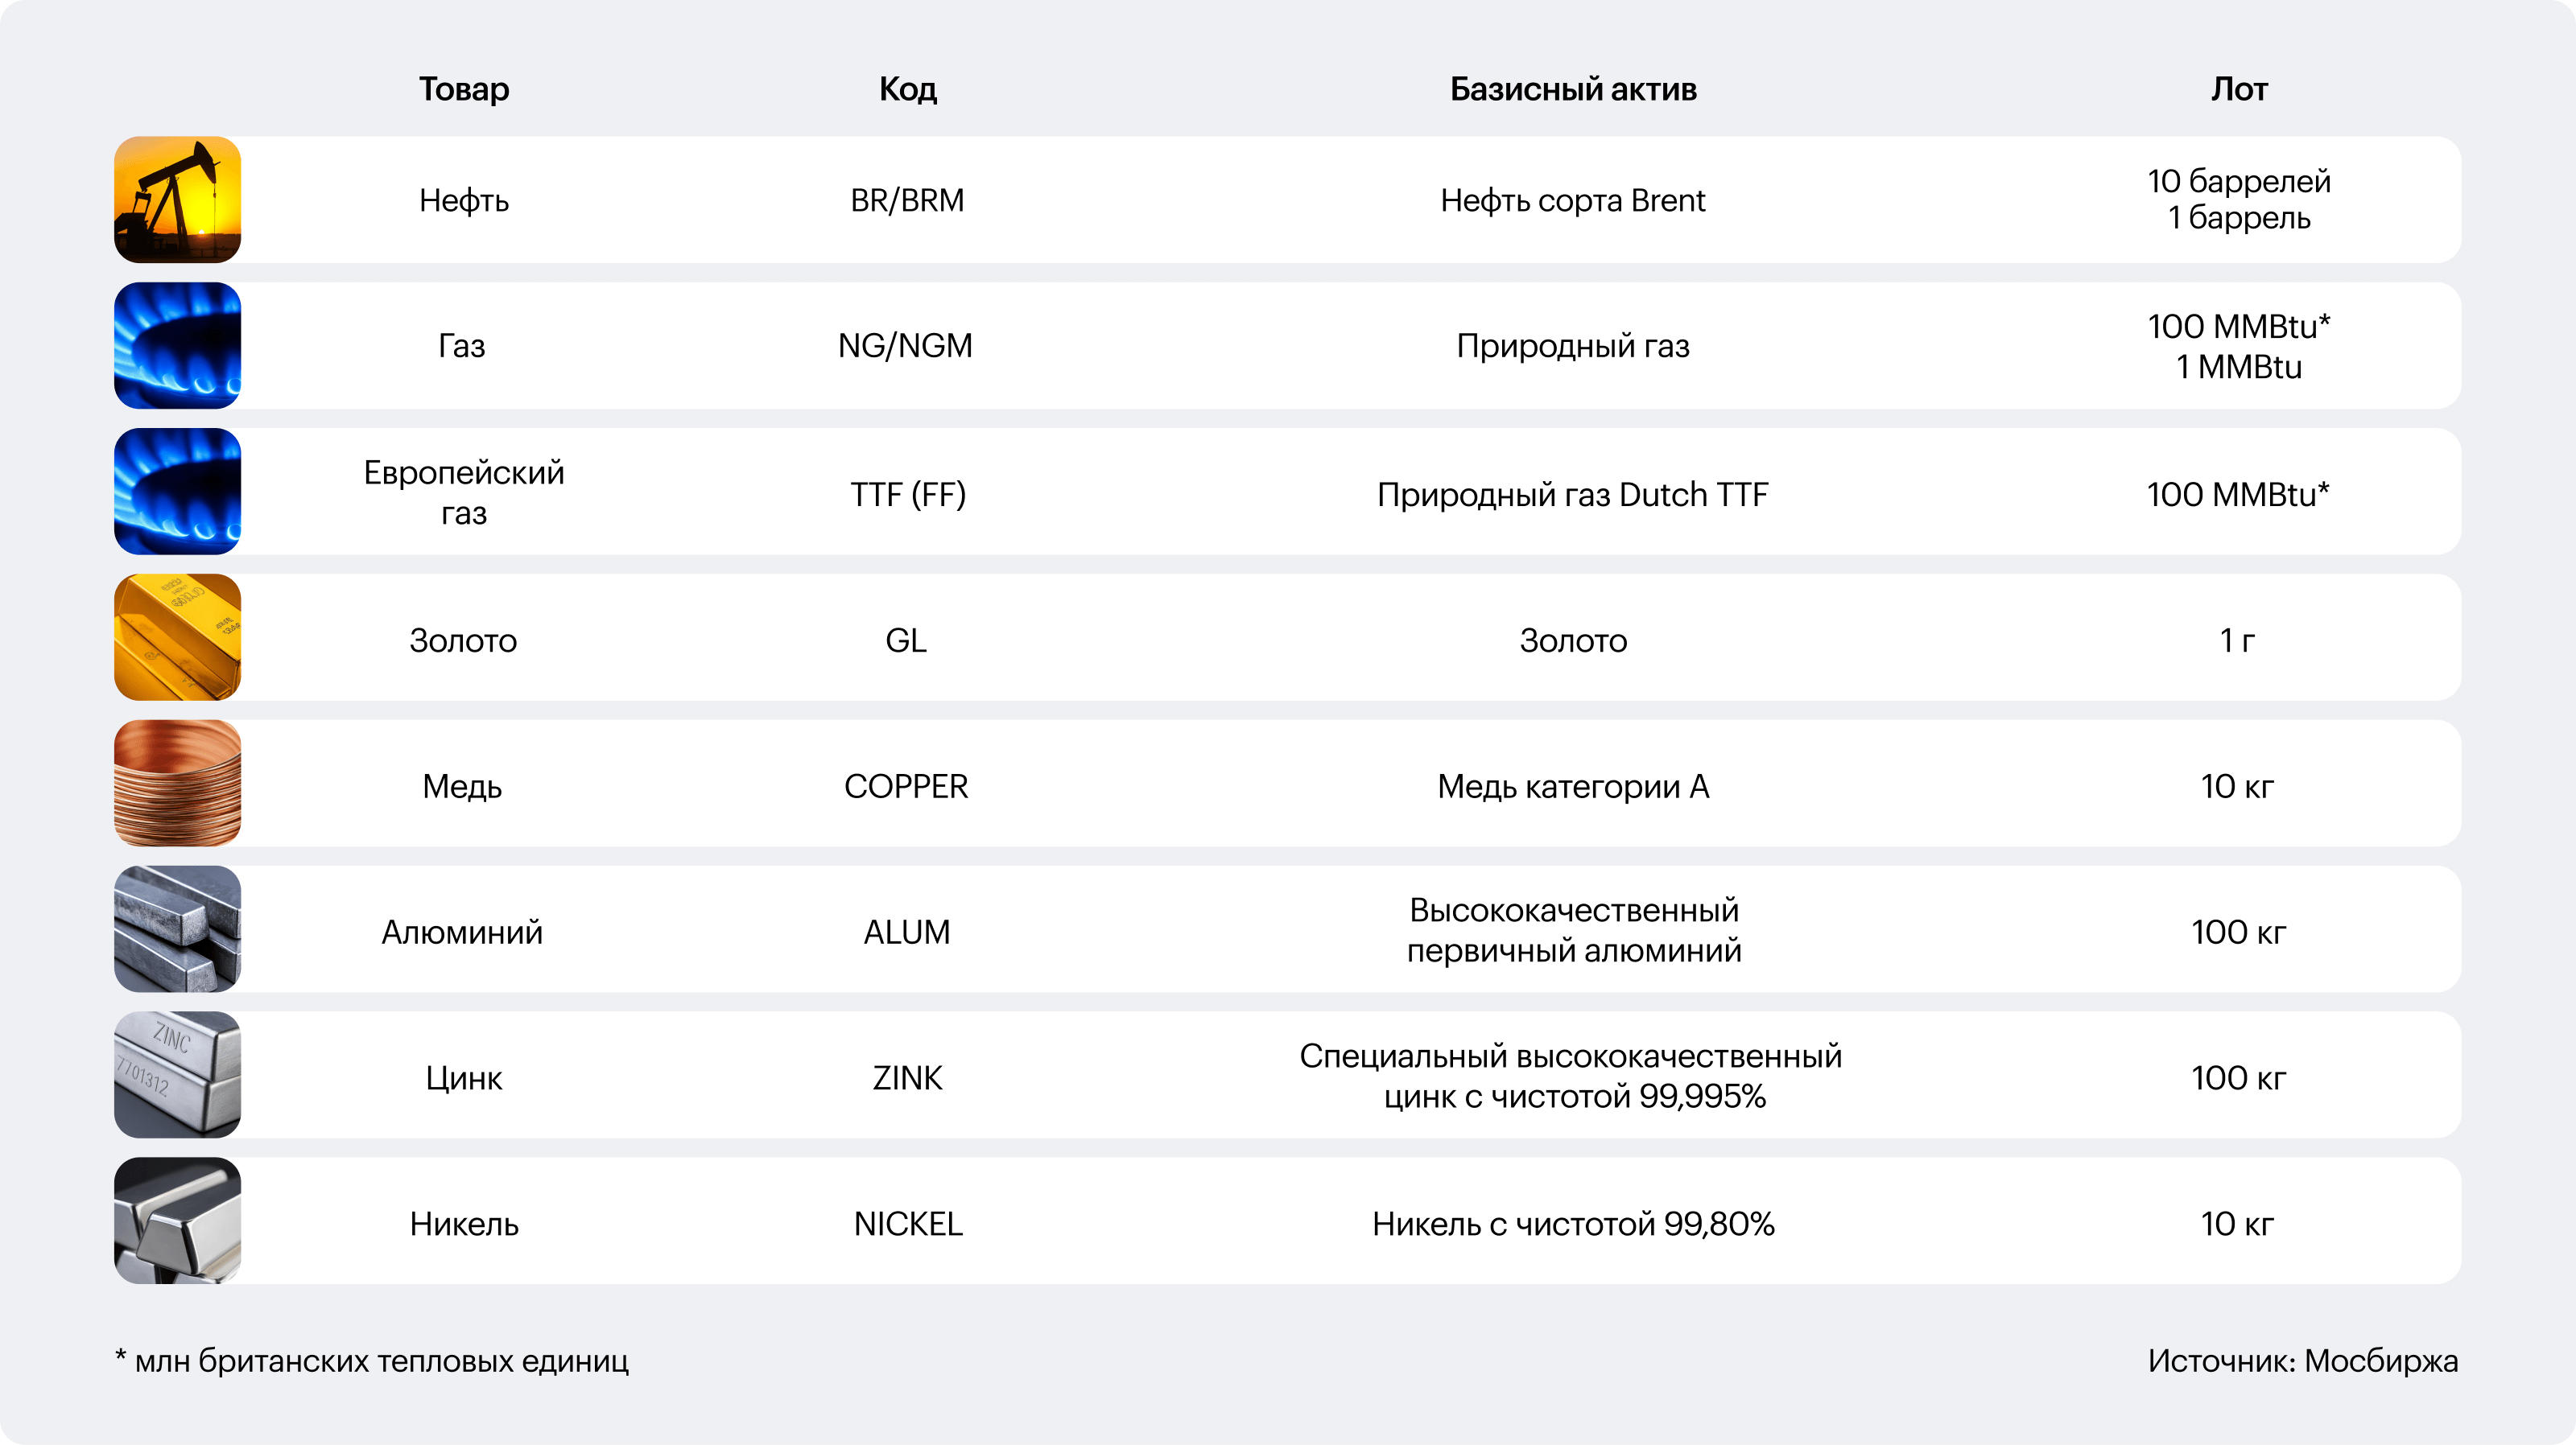Select the BR/BRM code cell
This screenshot has height=1445, width=2576.
tap(907, 201)
